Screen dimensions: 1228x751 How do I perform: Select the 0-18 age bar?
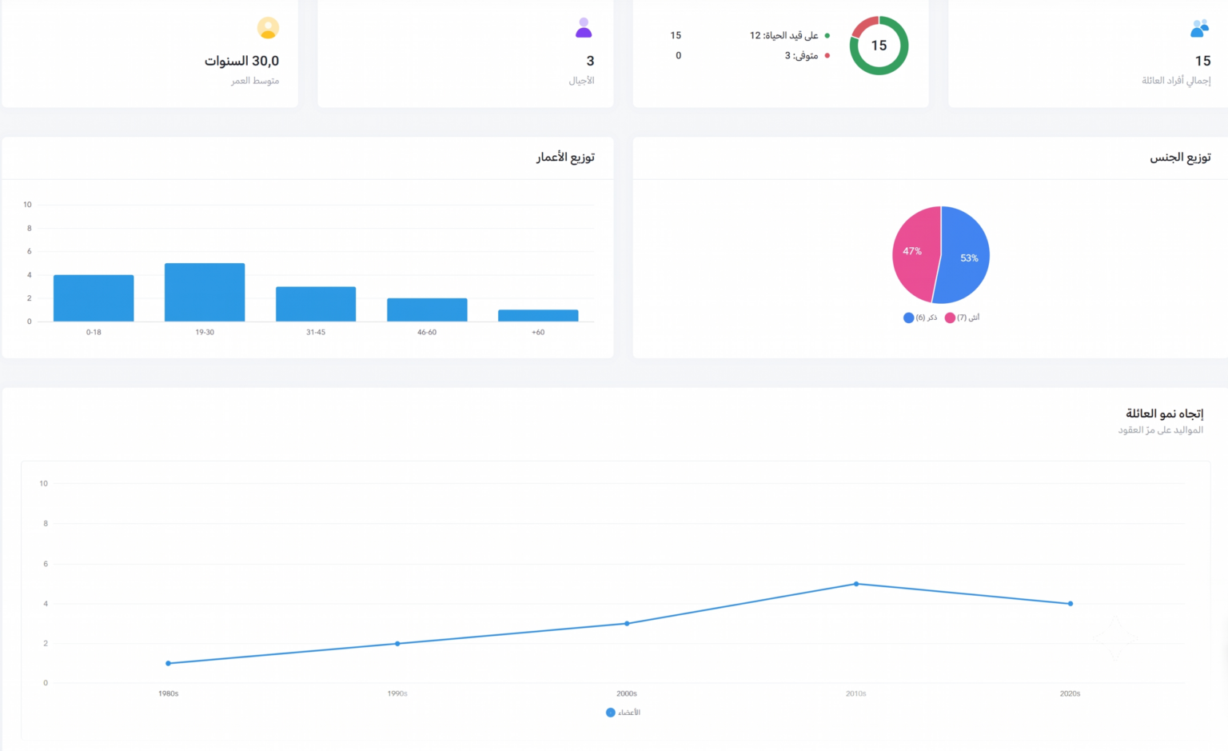[94, 298]
